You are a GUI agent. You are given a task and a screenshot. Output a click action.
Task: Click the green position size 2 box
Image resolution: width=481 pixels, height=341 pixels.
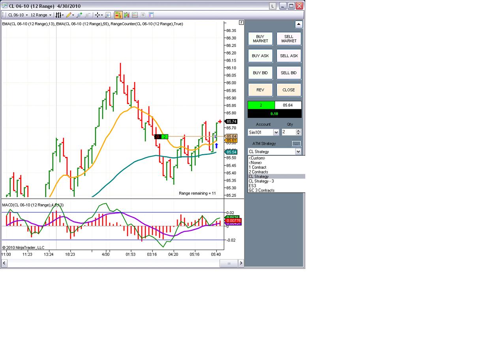(261, 105)
